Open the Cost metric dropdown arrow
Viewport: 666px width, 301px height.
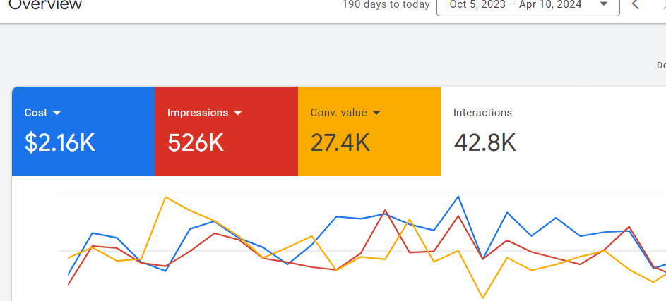tap(57, 113)
